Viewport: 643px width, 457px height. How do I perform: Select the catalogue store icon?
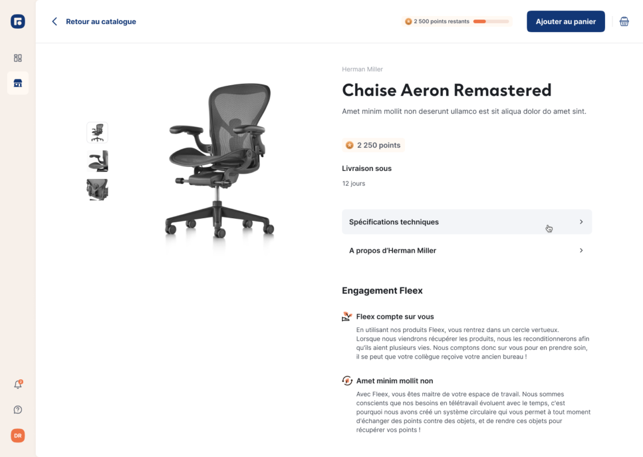click(18, 83)
